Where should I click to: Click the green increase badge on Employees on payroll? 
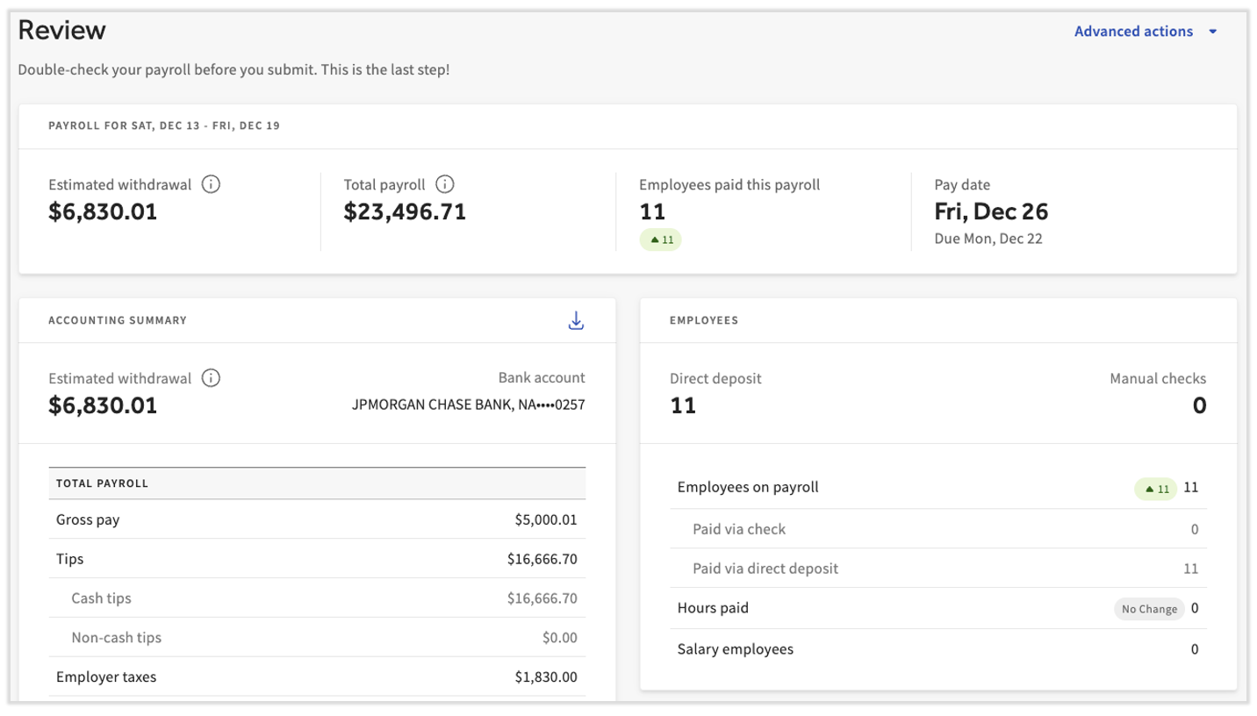tap(1155, 488)
